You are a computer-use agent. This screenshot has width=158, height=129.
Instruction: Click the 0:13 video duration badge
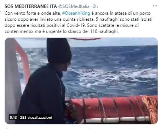click(13, 117)
